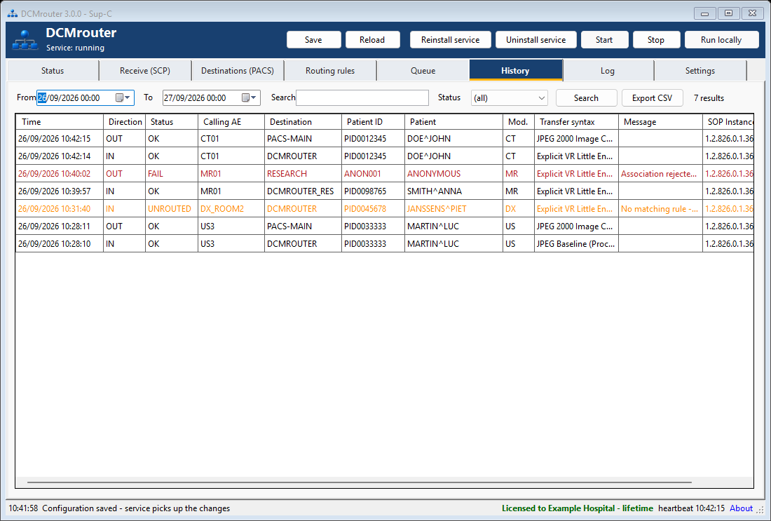Click the ANONYMOUS patient cell
This screenshot has width=771, height=521.
[454, 174]
